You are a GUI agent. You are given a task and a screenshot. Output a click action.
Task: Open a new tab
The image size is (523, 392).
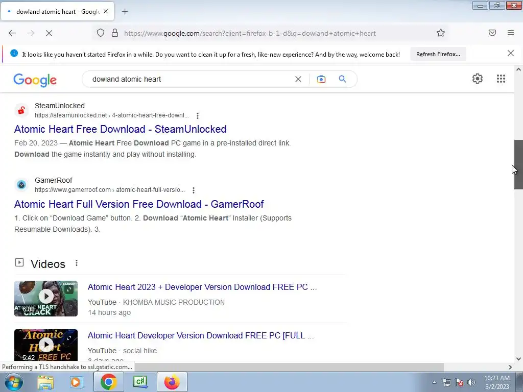(x=125, y=12)
